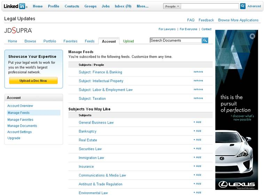Open the Profile menu item
Viewport: 265px width, 196px height.
pyautogui.click(x=54, y=6)
